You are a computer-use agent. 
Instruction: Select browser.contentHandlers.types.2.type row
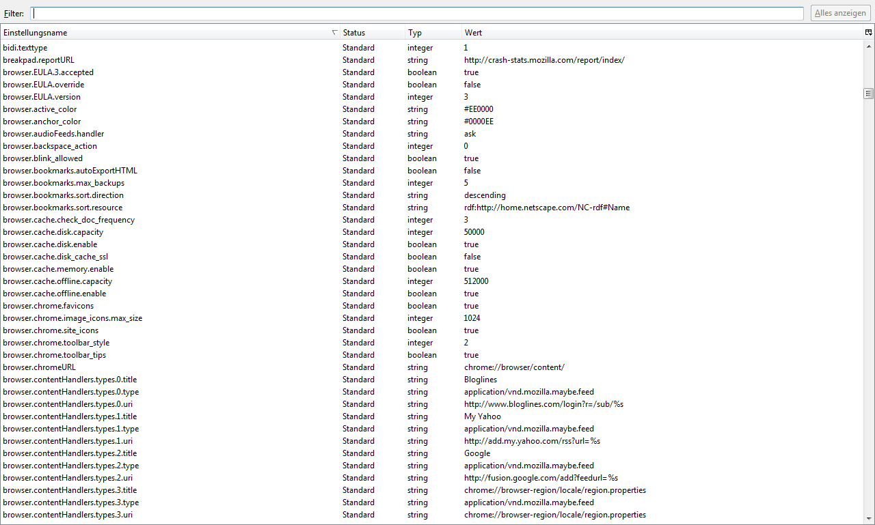tap(432, 466)
